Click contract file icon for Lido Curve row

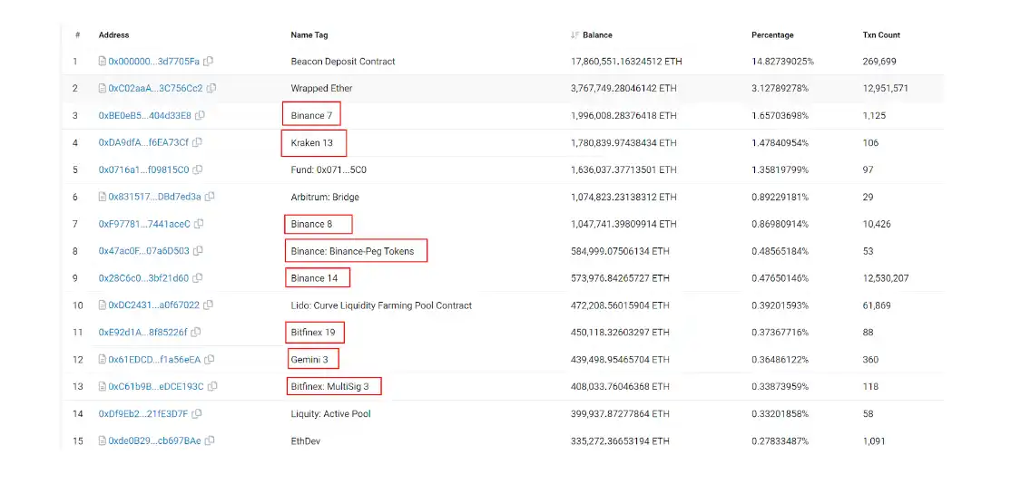point(102,305)
